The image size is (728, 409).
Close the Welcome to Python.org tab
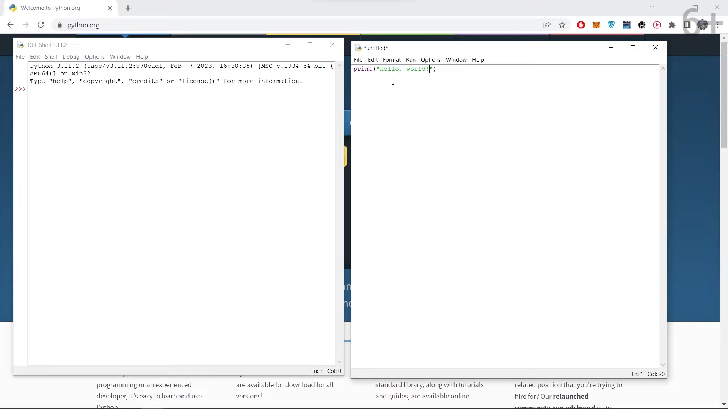tap(110, 8)
